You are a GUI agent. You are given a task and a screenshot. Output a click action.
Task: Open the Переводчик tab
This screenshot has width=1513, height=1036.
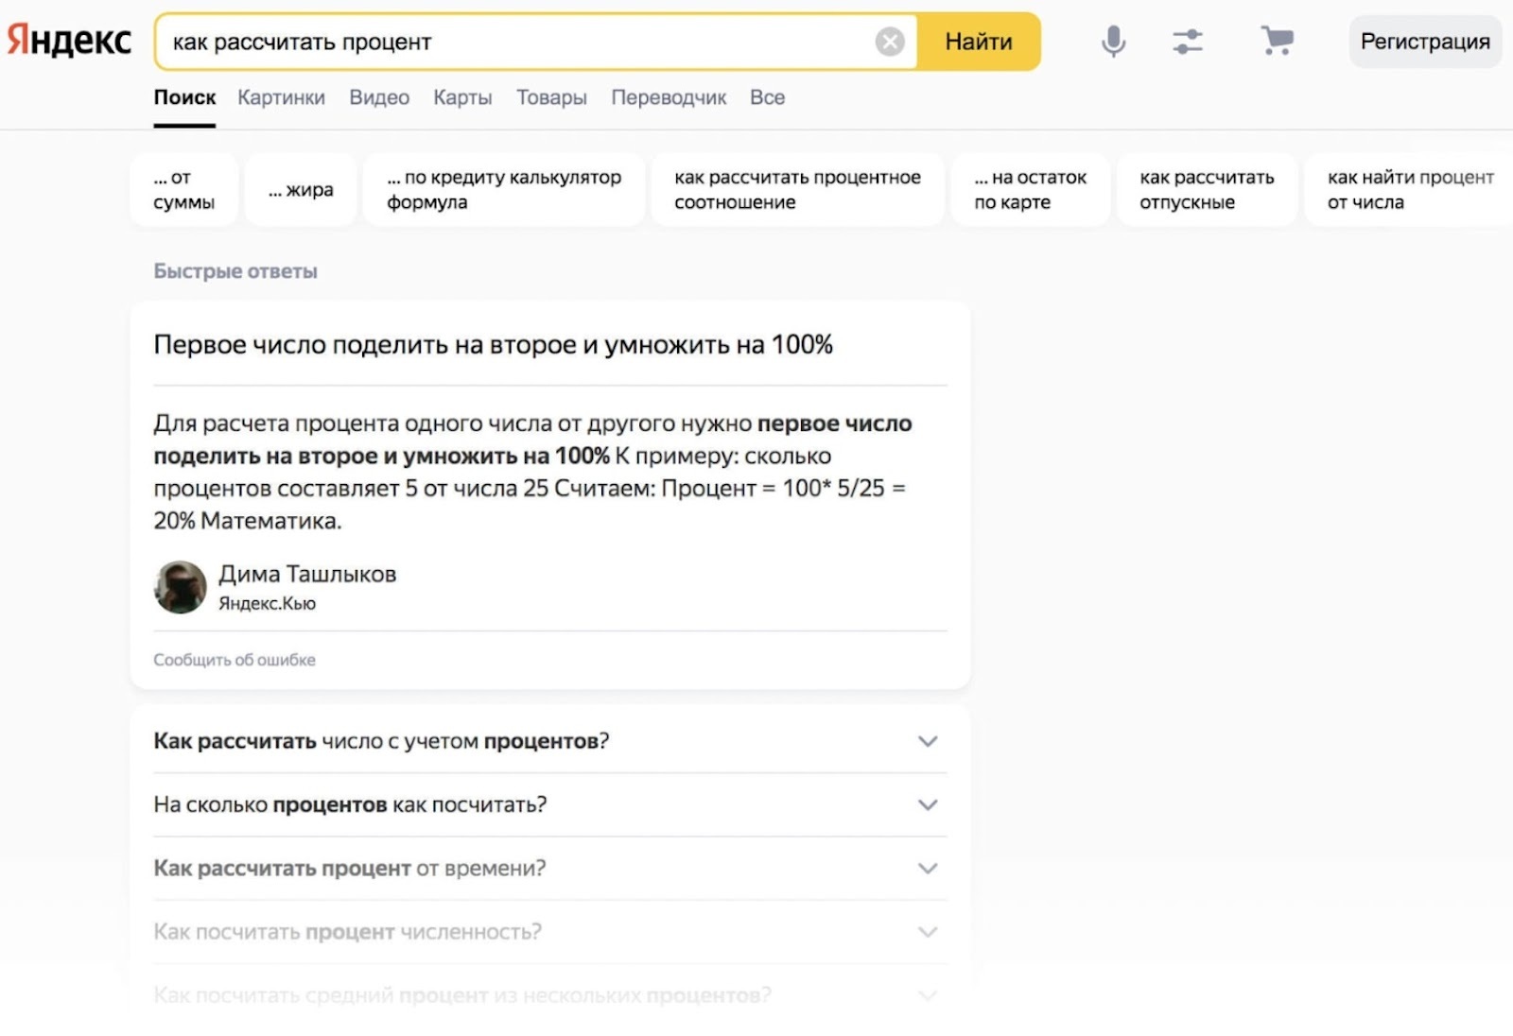(669, 97)
